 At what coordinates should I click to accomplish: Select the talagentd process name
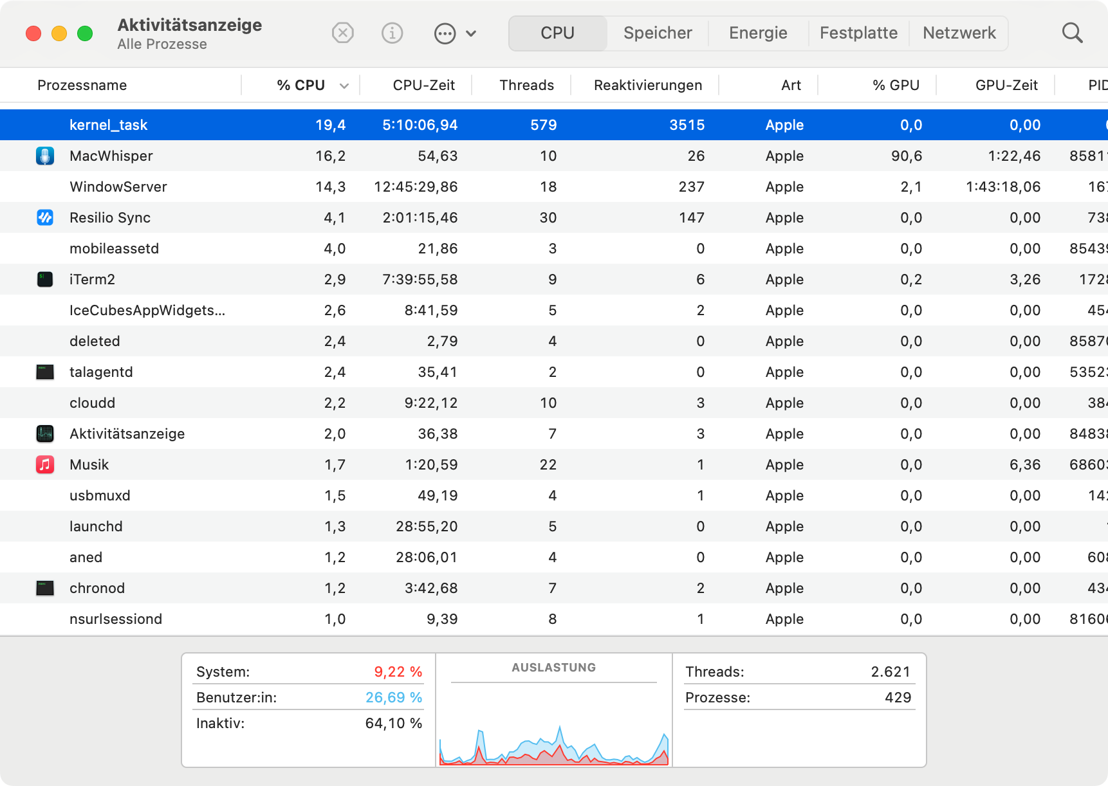101,372
